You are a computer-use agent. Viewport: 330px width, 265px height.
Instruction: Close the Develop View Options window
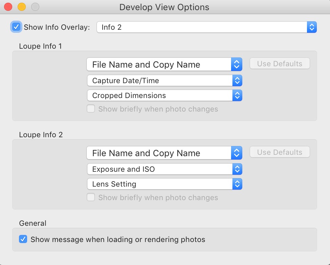pos(8,7)
